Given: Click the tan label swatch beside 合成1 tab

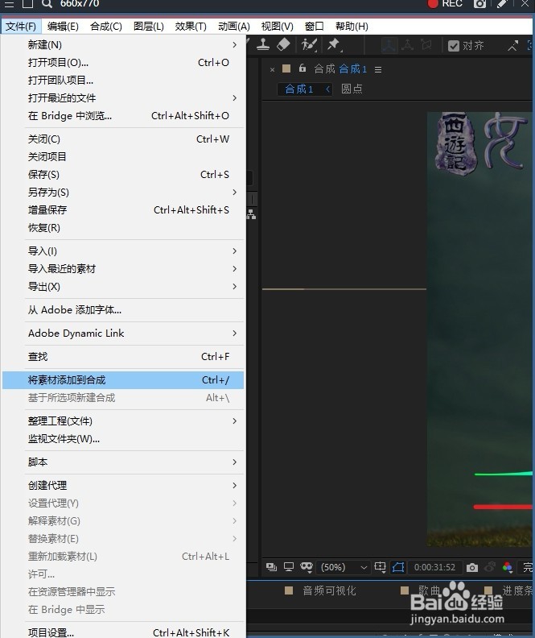Looking at the screenshot, I should click(286, 68).
